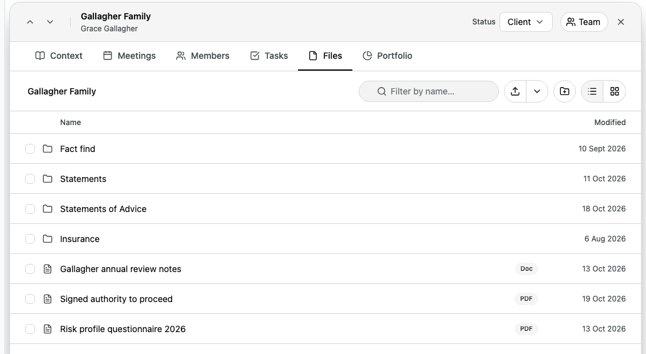646x354 pixels.
Task: Click the 10 Sept 2026 date
Action: [602, 149]
